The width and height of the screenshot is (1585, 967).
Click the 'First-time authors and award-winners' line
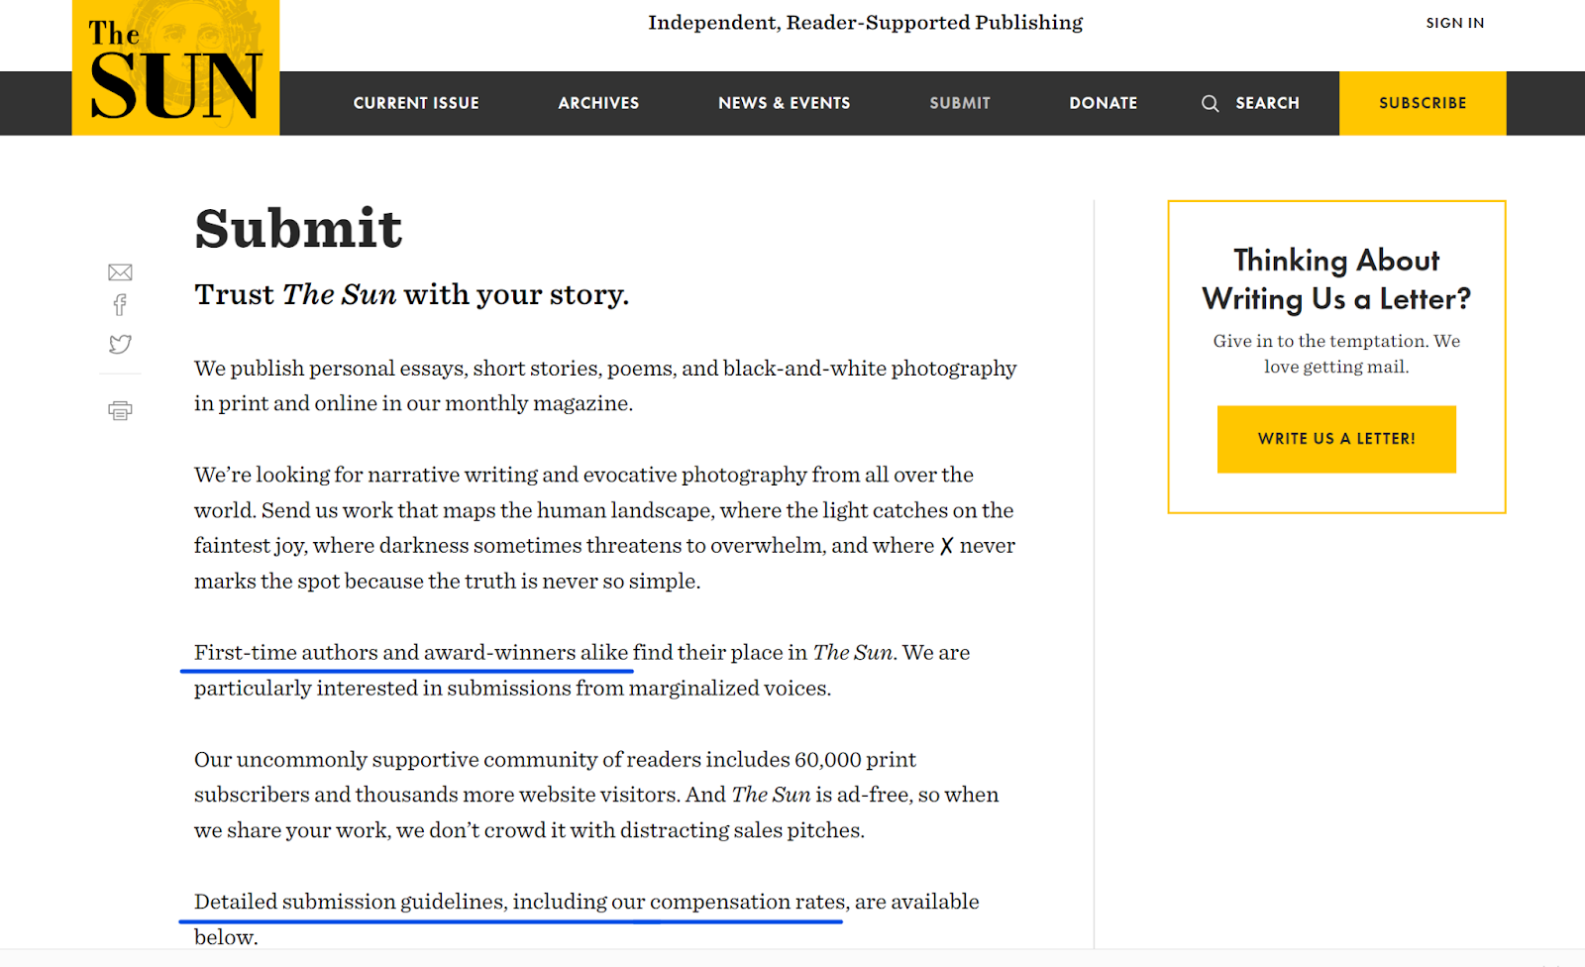click(581, 653)
